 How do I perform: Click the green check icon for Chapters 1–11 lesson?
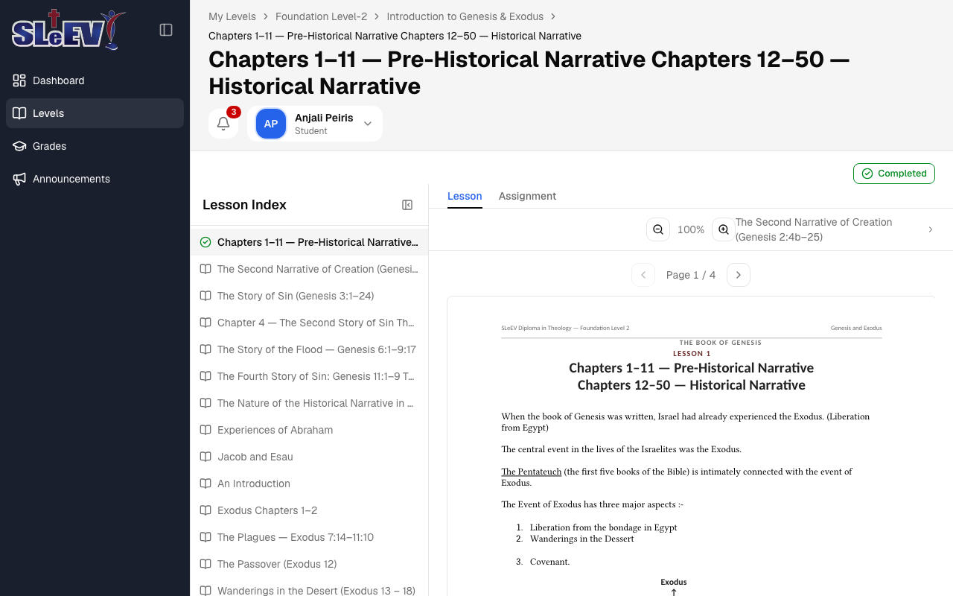[x=205, y=242]
